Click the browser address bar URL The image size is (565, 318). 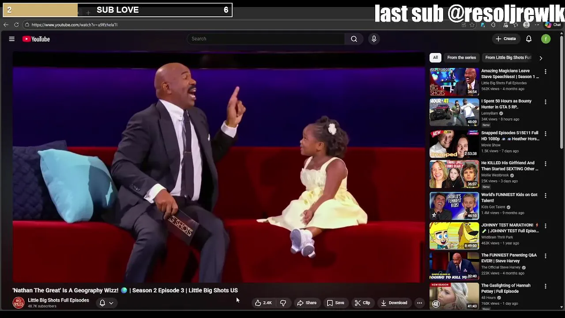pos(75,25)
